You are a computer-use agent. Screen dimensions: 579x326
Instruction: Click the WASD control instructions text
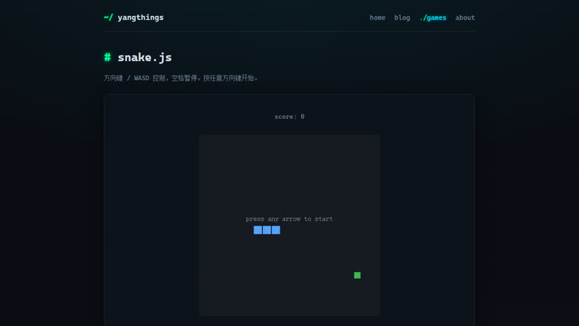click(x=181, y=78)
